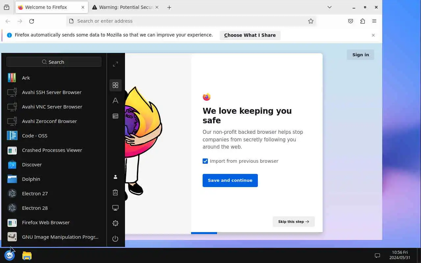Switch to Warning: Potential Security tab
Image resolution: width=421 pixels, height=263 pixels.
pos(125,7)
